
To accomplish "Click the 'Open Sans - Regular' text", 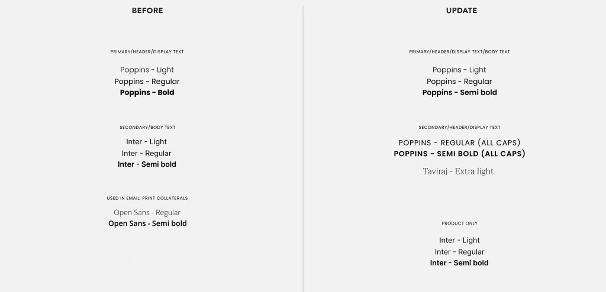I will click(147, 212).
